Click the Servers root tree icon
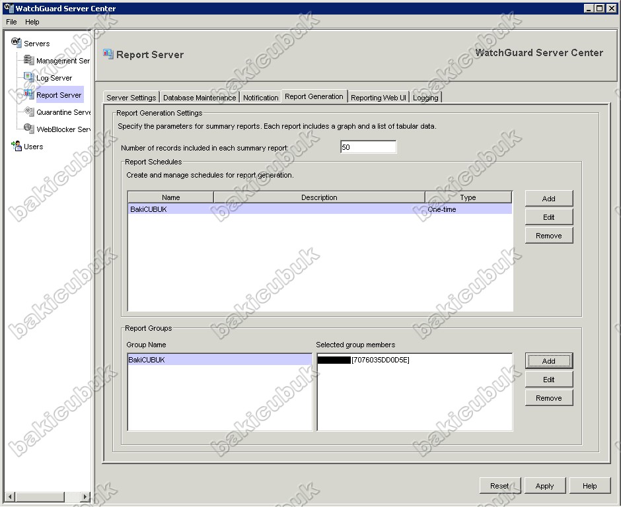Viewport: 621px width, 507px height. coord(17,42)
